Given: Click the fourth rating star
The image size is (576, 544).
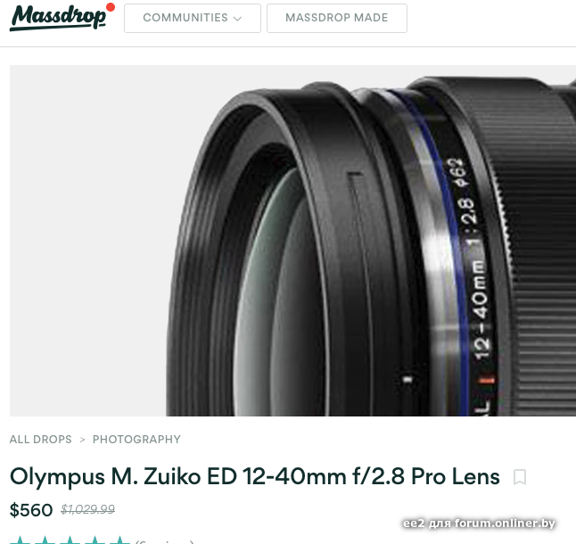Looking at the screenshot, I should pos(95,540).
